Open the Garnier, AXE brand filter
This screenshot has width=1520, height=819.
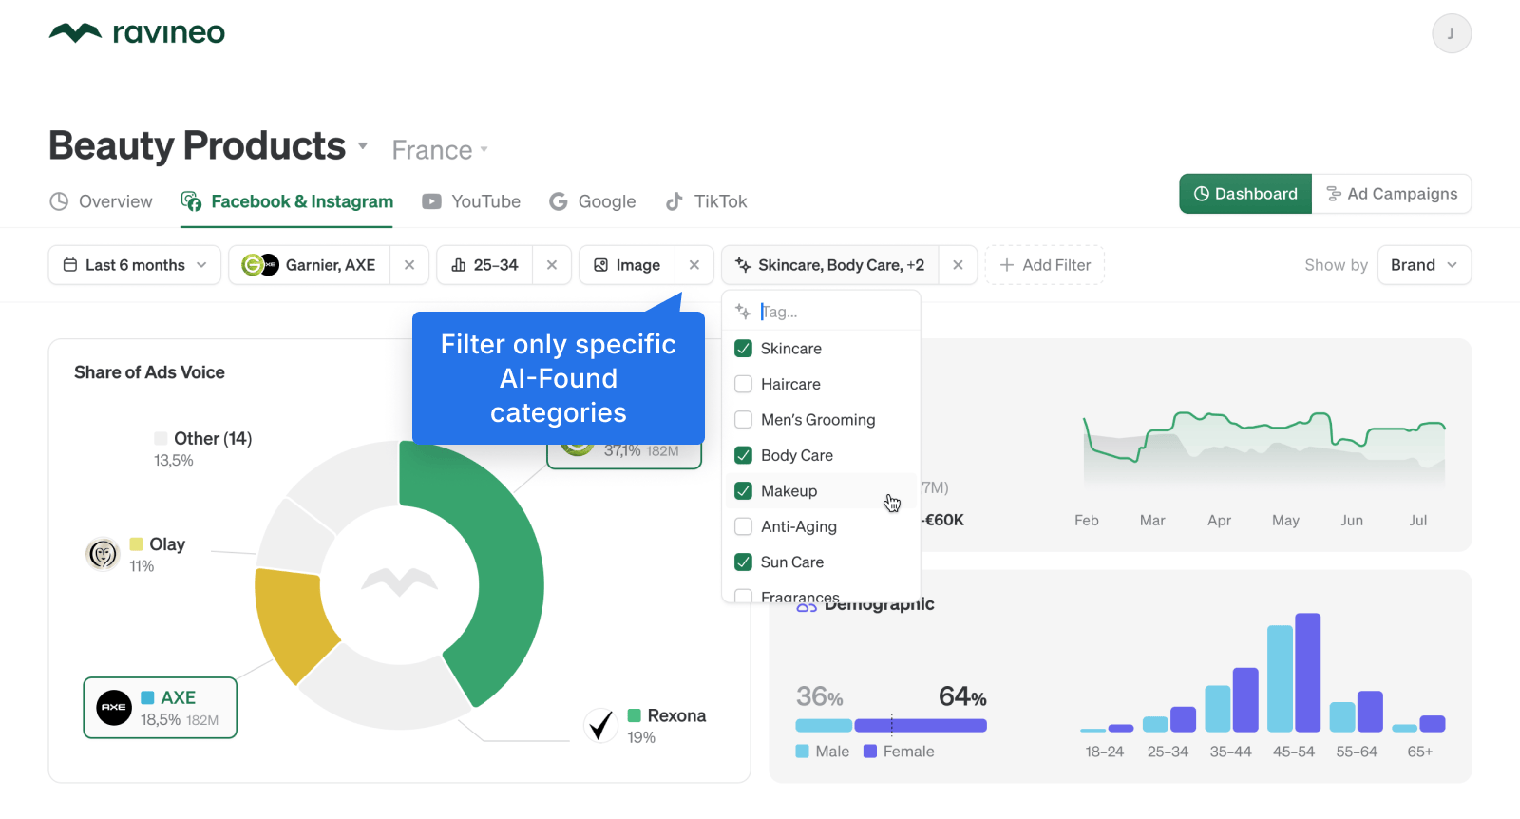[310, 265]
